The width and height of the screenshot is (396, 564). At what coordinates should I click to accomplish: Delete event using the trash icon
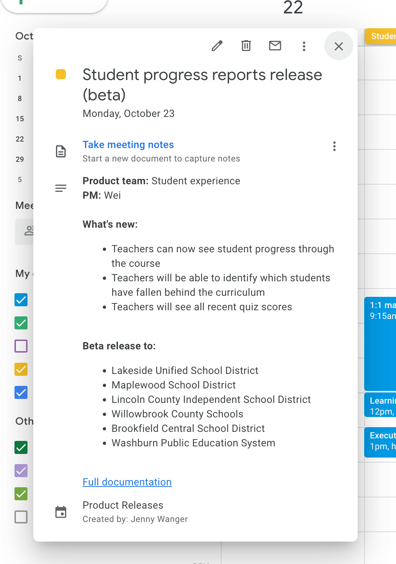(x=246, y=46)
